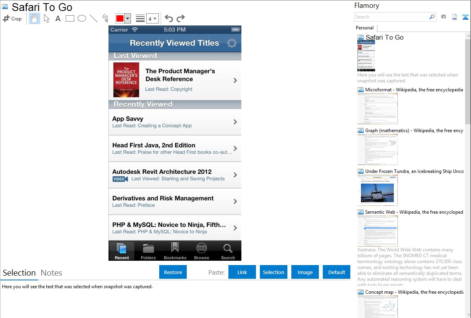Click the VIDEO badge on Autodesk Revit row
The image size is (471, 318).
click(120, 179)
